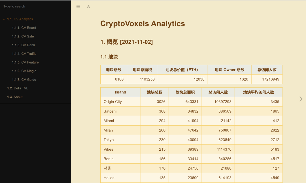Open the font settings icon
Image resolution: width=306 pixels, height=183 pixels.
88,6
